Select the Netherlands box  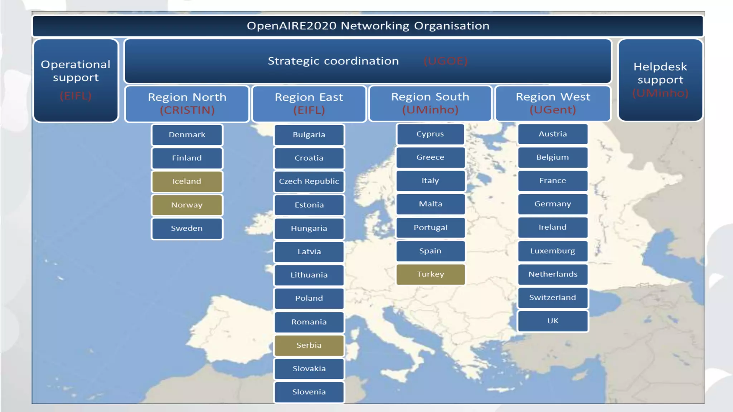553,274
